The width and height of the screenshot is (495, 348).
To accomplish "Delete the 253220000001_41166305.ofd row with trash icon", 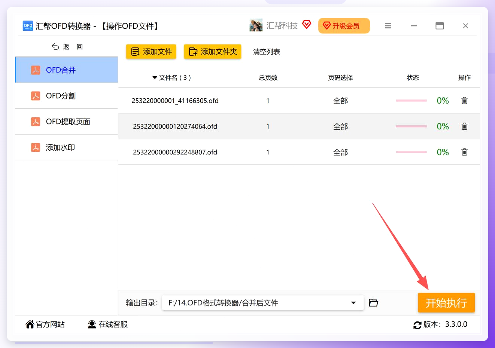I will pos(464,101).
